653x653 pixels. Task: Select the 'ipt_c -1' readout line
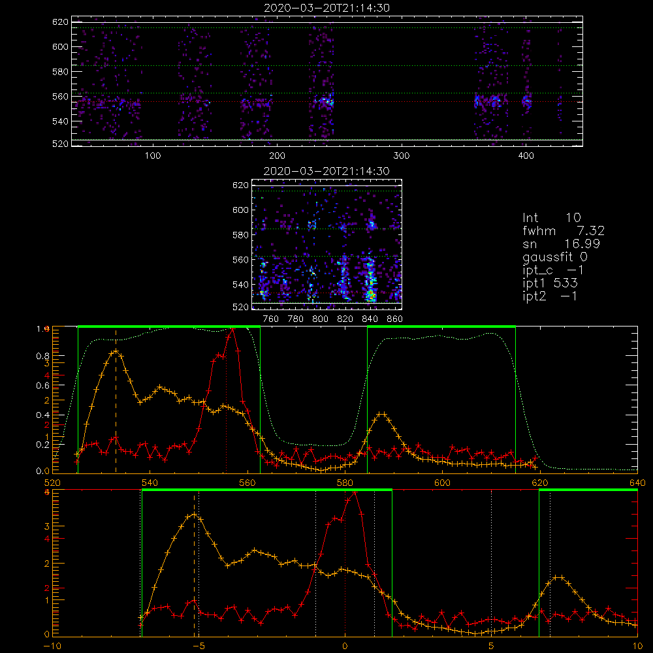coord(554,270)
